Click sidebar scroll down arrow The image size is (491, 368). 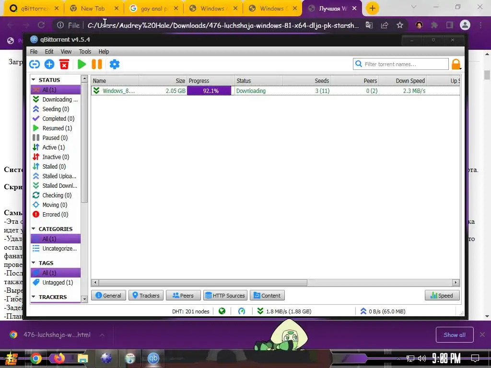pyautogui.click(x=84, y=299)
